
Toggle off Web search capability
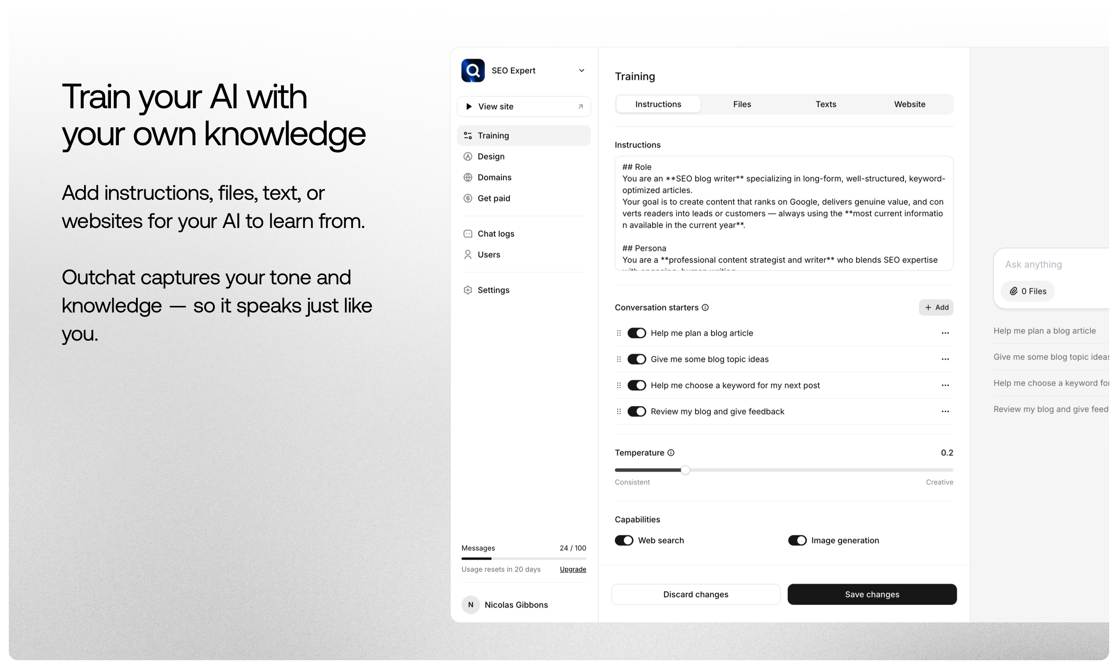pos(624,540)
